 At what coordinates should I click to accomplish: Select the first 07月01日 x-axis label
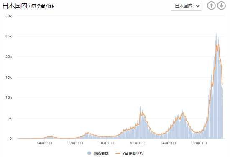[75, 143]
